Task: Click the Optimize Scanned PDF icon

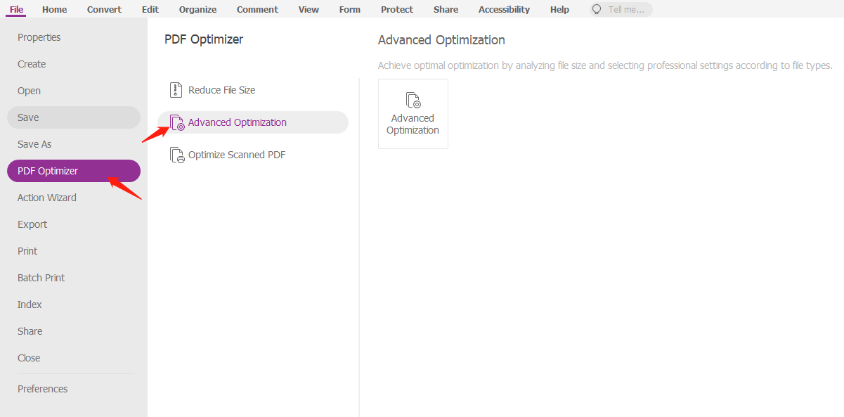Action: 176,155
